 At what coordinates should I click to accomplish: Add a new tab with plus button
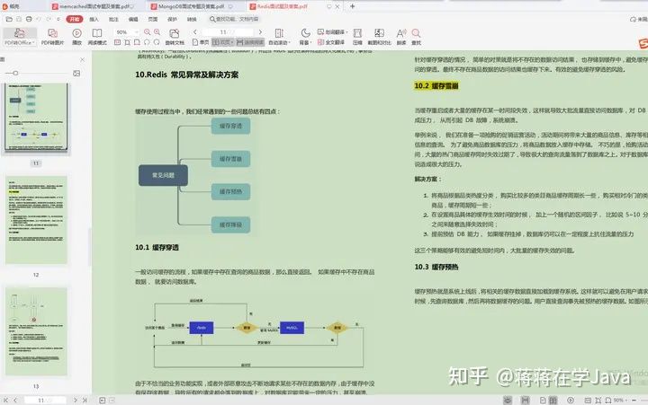point(352,6)
